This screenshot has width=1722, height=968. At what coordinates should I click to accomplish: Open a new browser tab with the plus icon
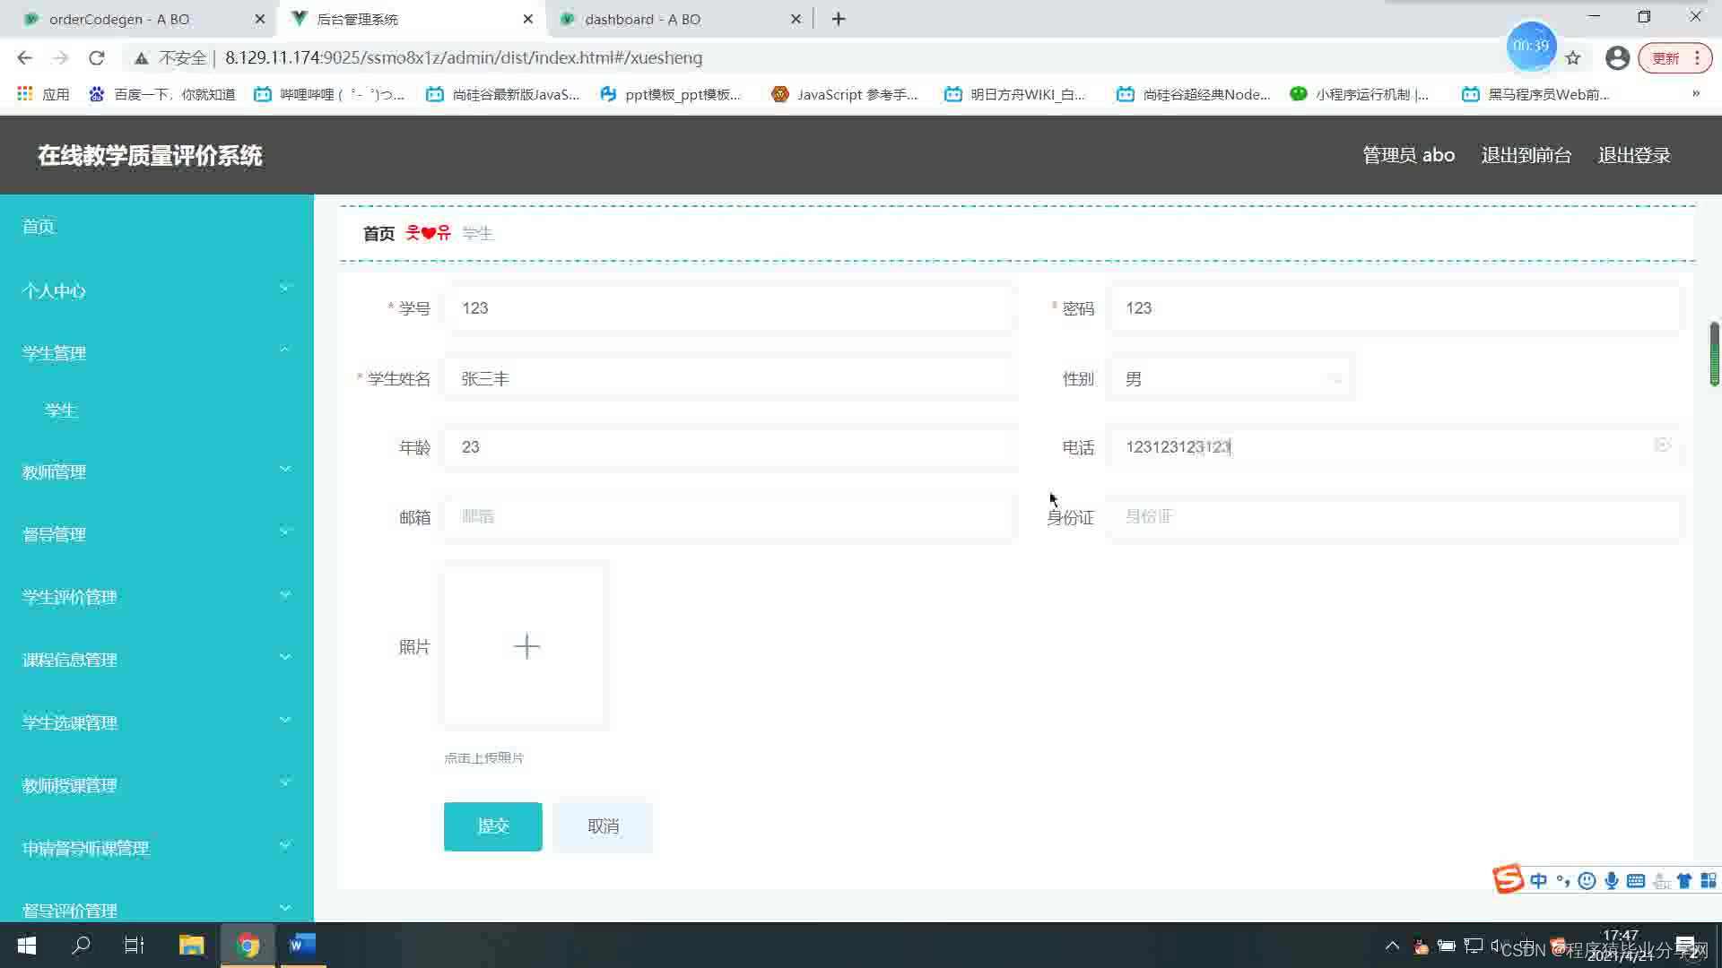[x=839, y=19]
